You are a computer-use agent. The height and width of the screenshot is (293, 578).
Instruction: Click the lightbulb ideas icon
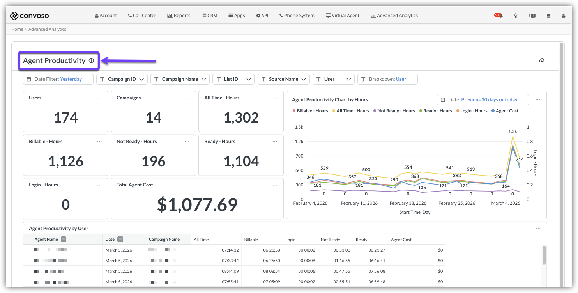point(516,16)
